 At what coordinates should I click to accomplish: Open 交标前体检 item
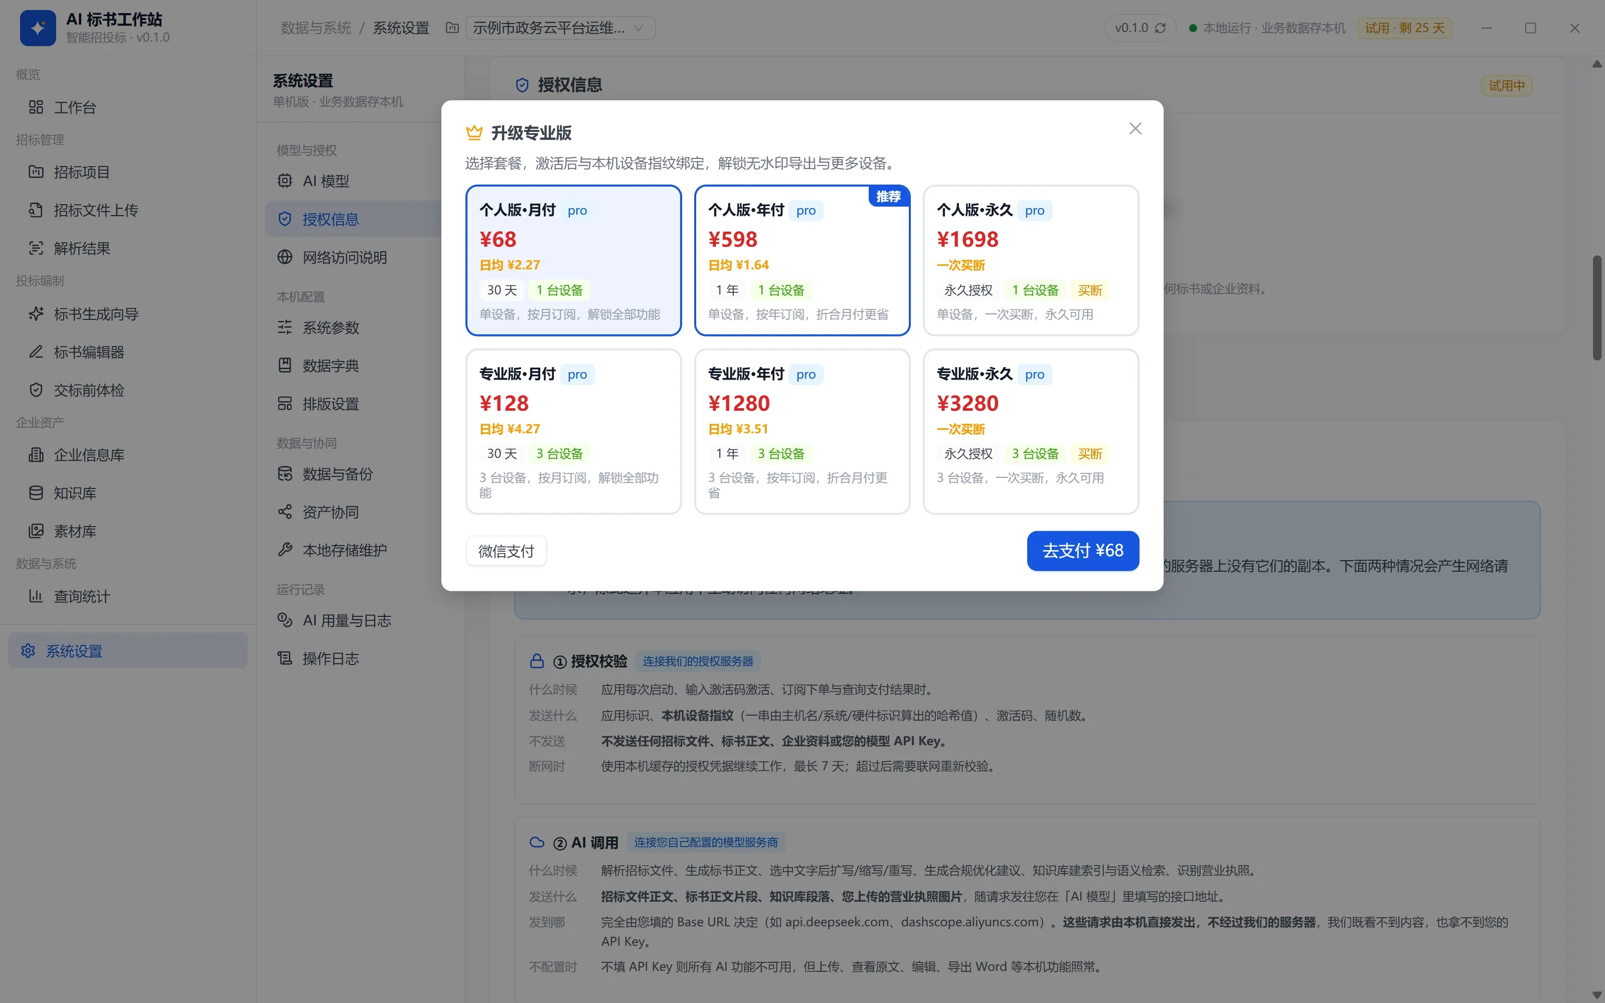[x=128, y=390]
